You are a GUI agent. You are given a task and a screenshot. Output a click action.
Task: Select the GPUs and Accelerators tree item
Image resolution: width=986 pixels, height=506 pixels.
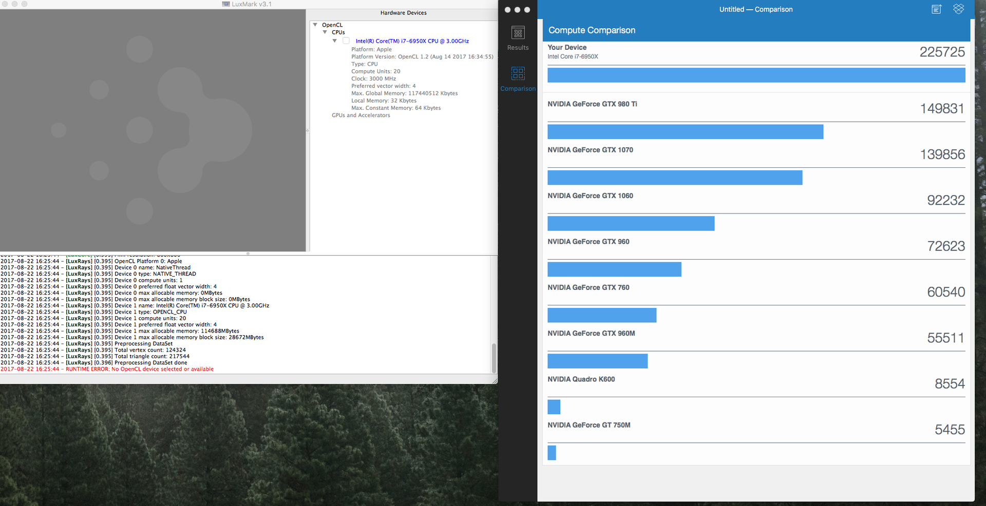(x=361, y=115)
